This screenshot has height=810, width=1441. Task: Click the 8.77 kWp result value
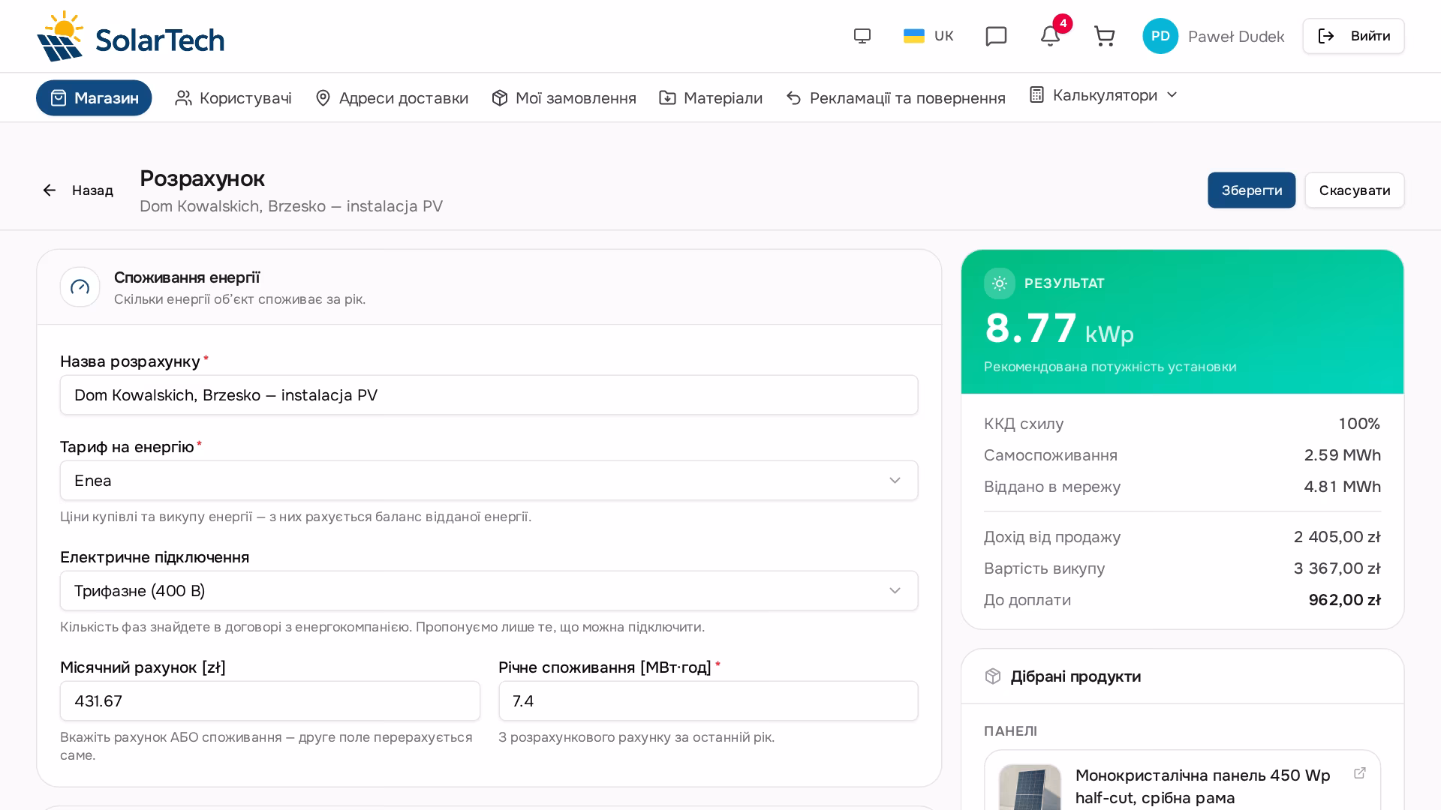click(1059, 328)
